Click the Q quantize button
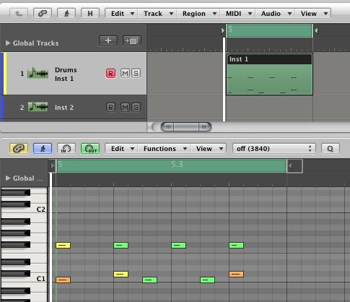The image size is (350, 302). (x=331, y=149)
